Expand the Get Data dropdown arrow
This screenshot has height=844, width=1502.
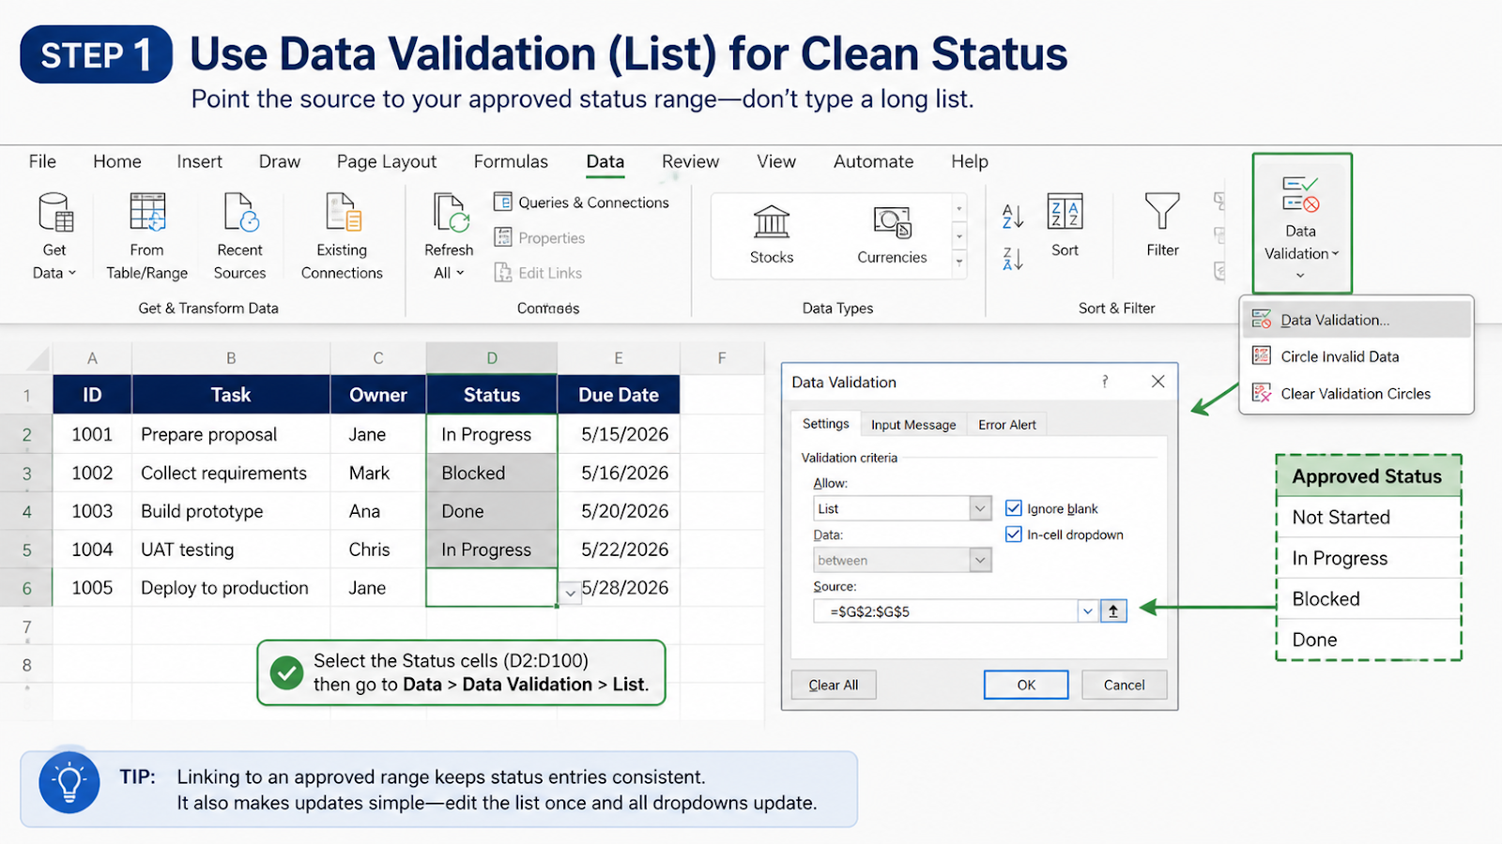tap(72, 273)
